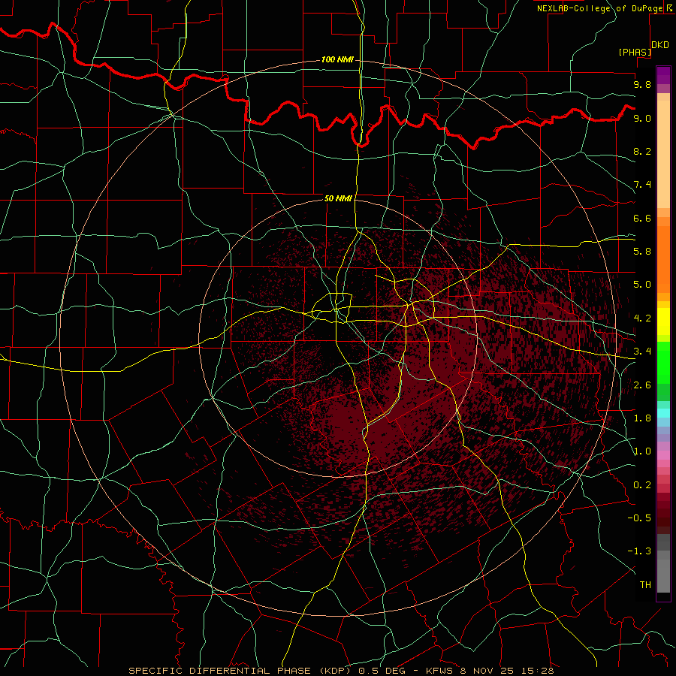Click the 4.2 scale value

coord(642,318)
